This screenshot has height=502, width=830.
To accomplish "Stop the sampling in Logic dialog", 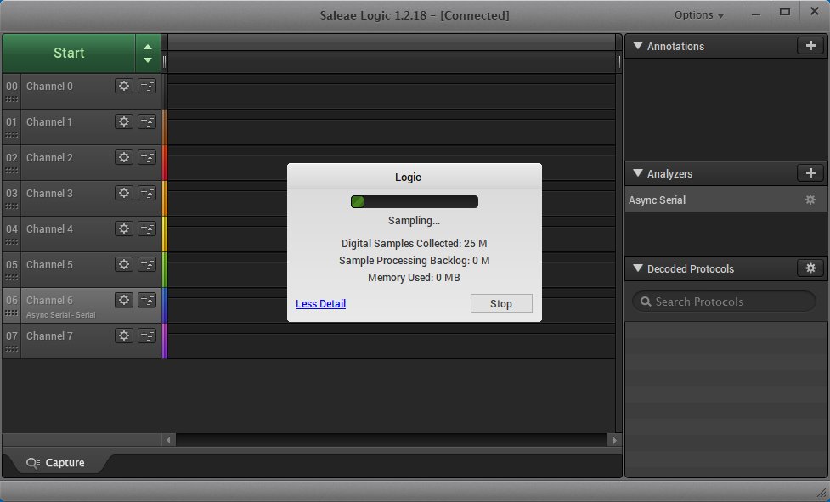I will 501,303.
